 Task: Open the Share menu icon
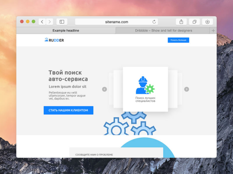(x=181, y=22)
